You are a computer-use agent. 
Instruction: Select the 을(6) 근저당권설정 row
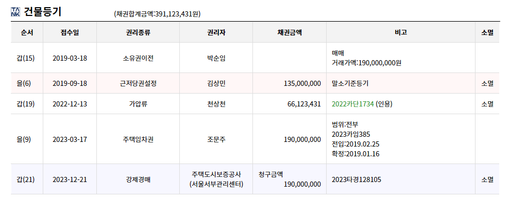pyautogui.click(x=255, y=83)
